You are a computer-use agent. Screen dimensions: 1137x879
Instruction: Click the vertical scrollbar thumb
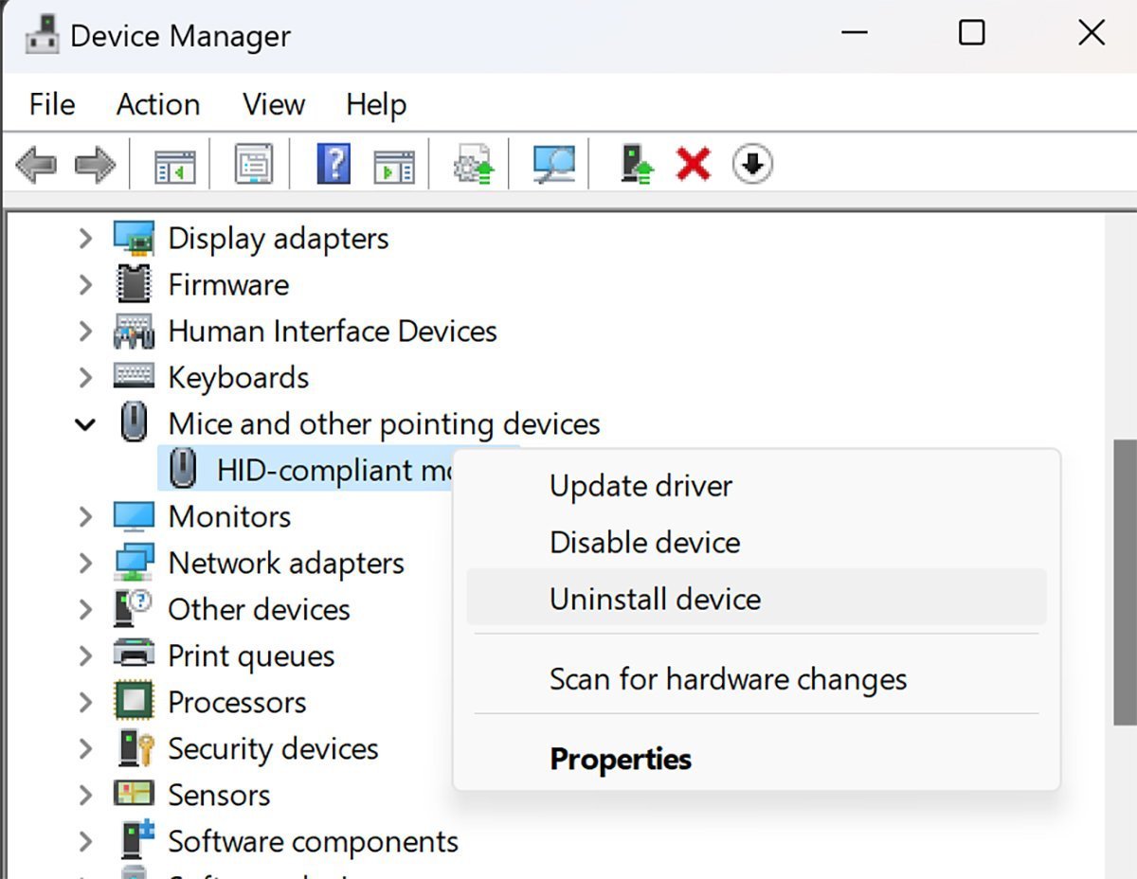click(x=1126, y=583)
